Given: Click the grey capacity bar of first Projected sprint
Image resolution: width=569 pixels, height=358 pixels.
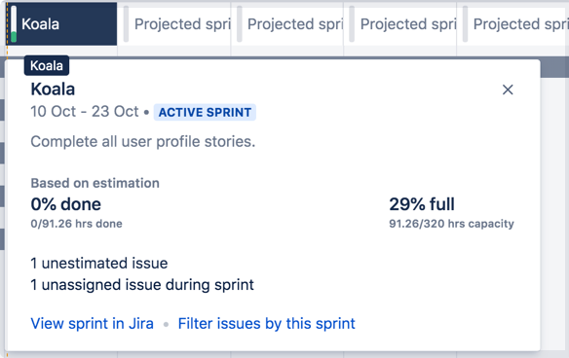Looking at the screenshot, I should [x=126, y=24].
